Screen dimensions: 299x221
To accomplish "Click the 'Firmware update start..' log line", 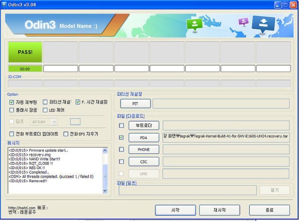I will (x=38, y=151).
